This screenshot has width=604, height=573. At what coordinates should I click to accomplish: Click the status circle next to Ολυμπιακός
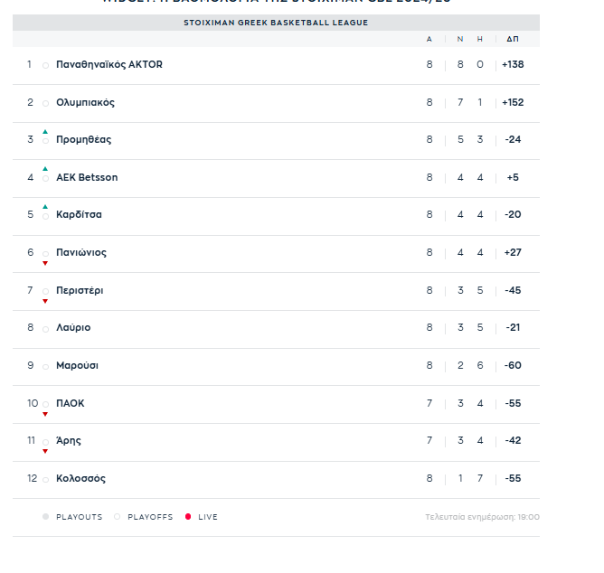pos(45,103)
